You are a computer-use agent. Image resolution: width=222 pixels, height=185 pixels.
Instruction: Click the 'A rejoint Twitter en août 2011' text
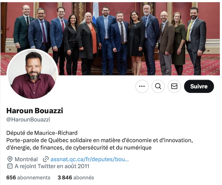pos(52,166)
